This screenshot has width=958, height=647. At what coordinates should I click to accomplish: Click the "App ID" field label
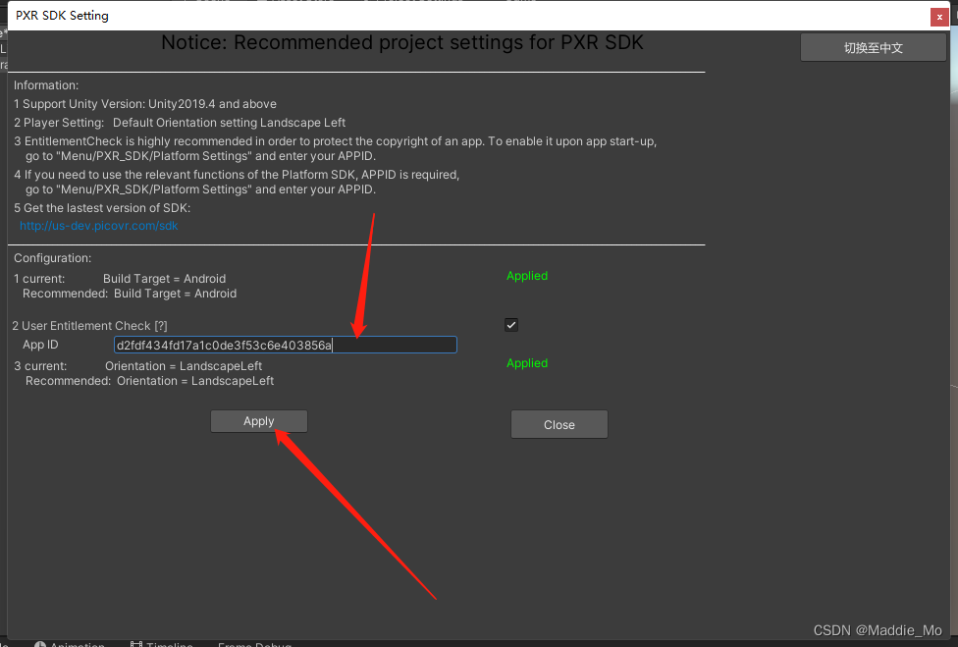[40, 345]
